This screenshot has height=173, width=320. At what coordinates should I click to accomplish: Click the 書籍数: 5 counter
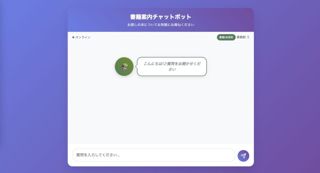pos(243,37)
